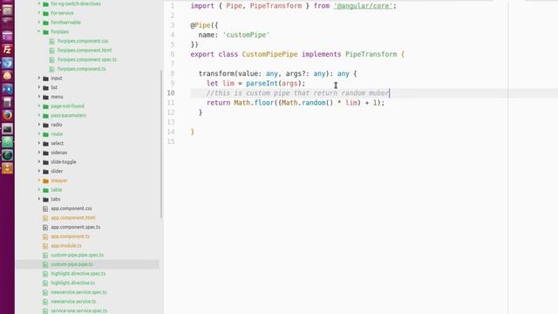Click the comment text on line 10
This screenshot has width=558, height=314.
(297, 93)
